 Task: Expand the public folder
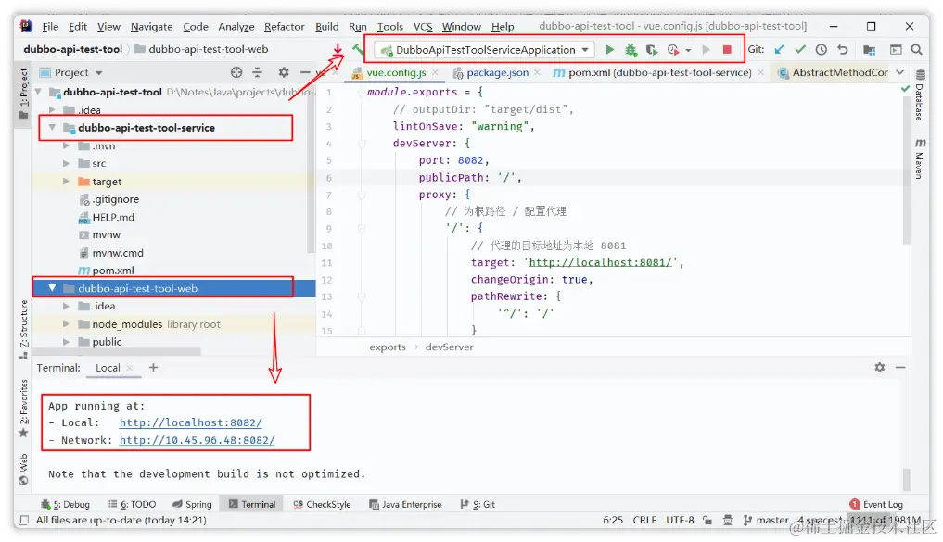point(66,342)
